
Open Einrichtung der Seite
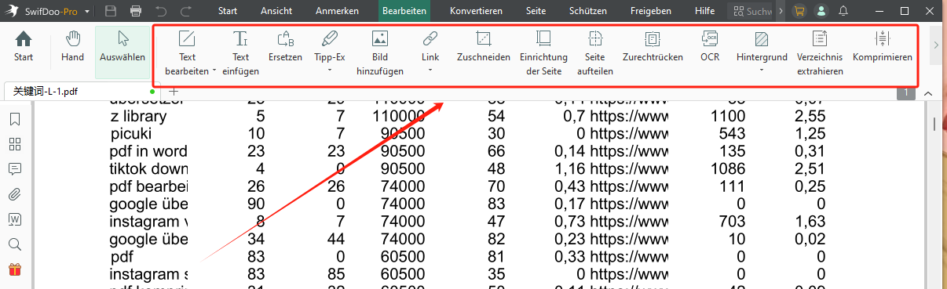543,52
